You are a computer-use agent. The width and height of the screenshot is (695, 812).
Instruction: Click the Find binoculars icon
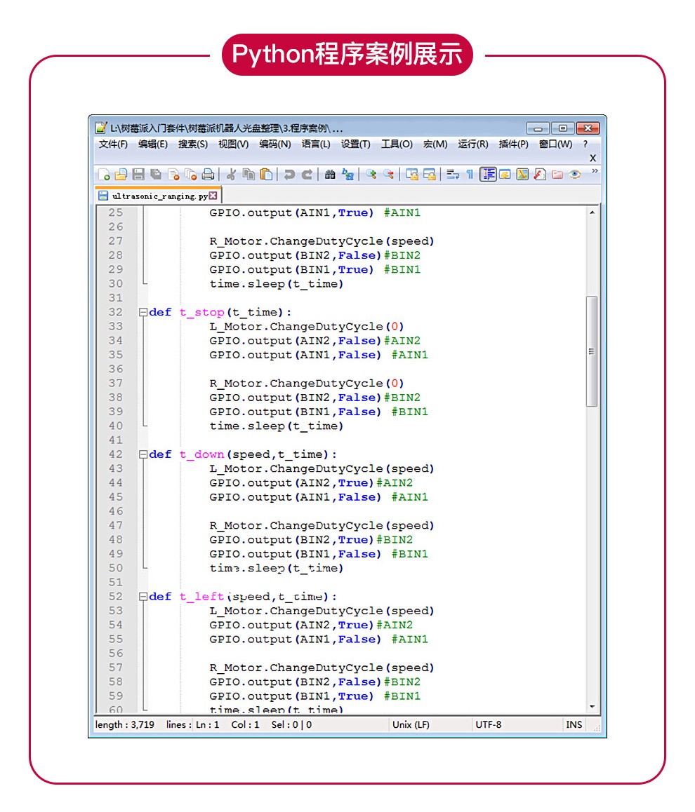click(x=330, y=175)
